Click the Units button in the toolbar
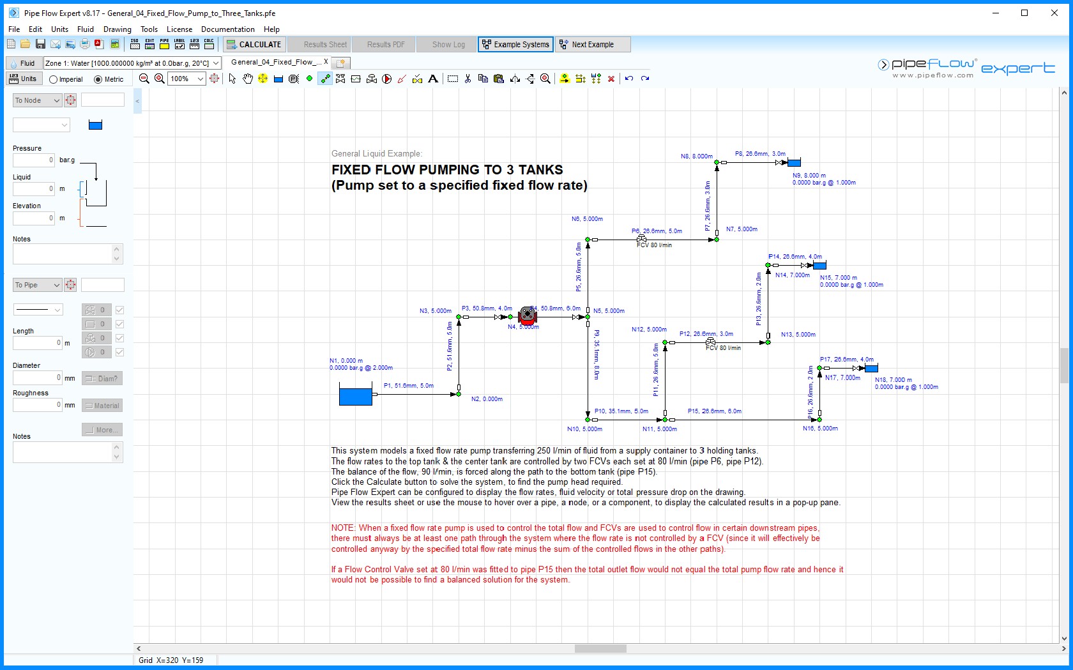Screen dimensions: 1073x670 click(x=23, y=79)
